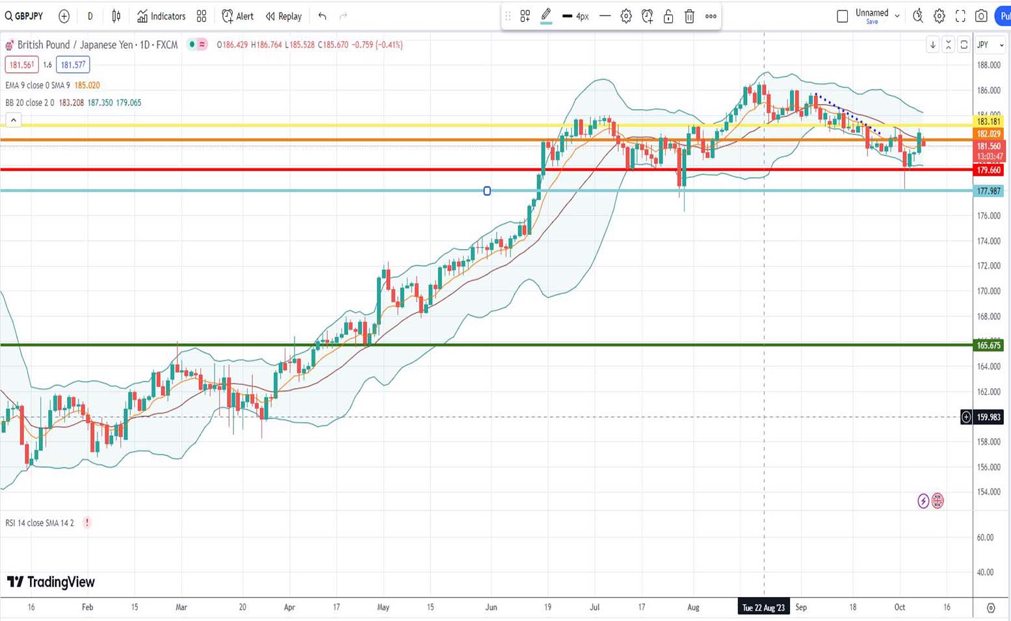Toggle the layout checkbox beside Unnamed
This screenshot has width=1011, height=621.
[x=842, y=16]
